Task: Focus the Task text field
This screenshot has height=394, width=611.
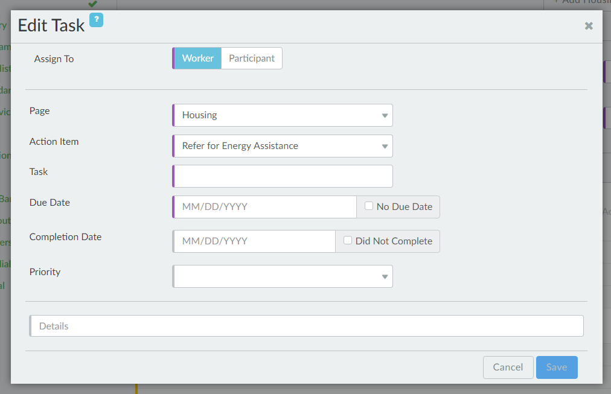Action: coord(283,176)
